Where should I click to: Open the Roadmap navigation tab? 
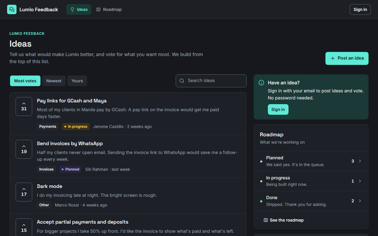pyautogui.click(x=109, y=9)
